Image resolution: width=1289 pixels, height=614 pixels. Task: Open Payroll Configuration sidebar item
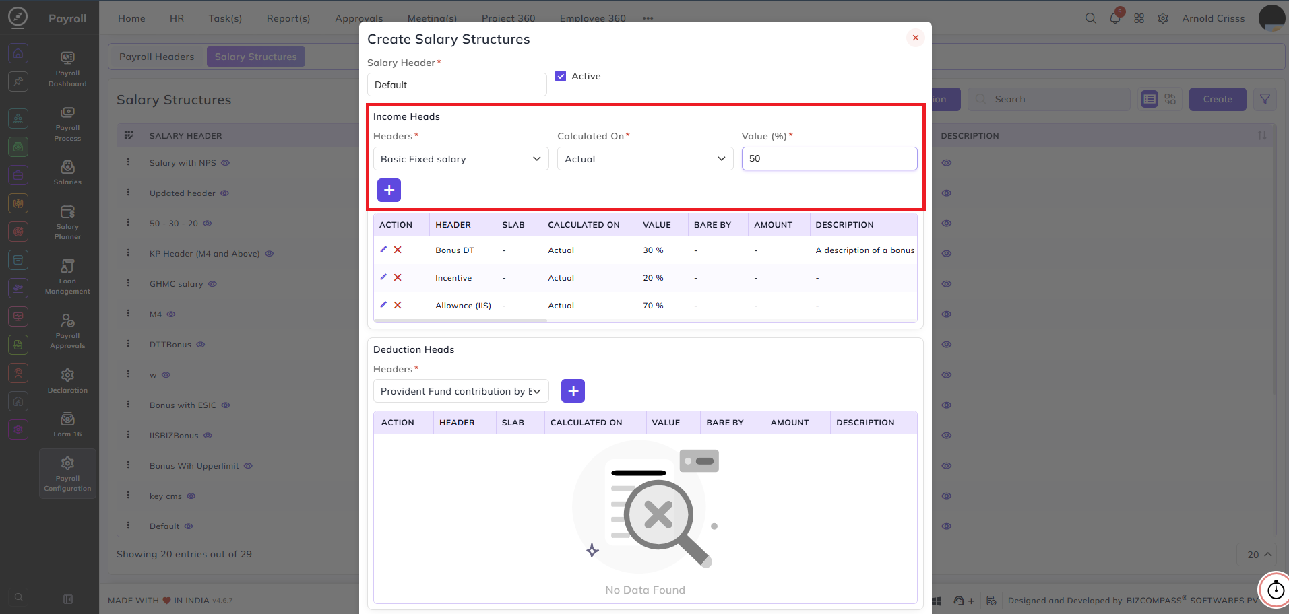[67, 474]
